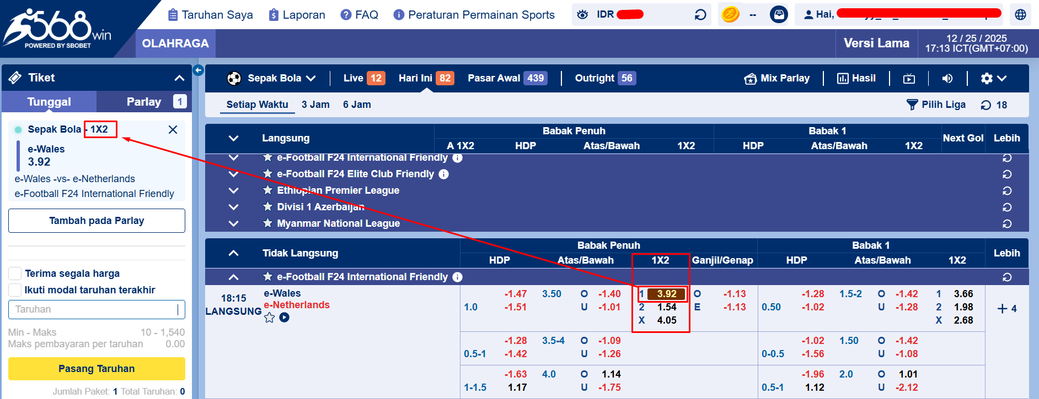Click the Pilih Liga filter icon
This screenshot has height=399, width=1039.
click(x=912, y=105)
